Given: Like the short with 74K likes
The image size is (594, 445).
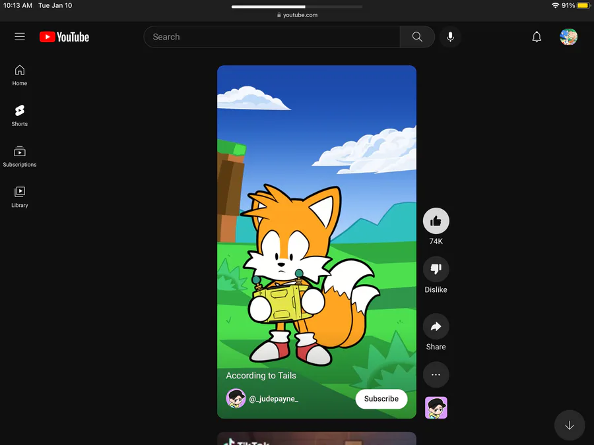Looking at the screenshot, I should 436,221.
